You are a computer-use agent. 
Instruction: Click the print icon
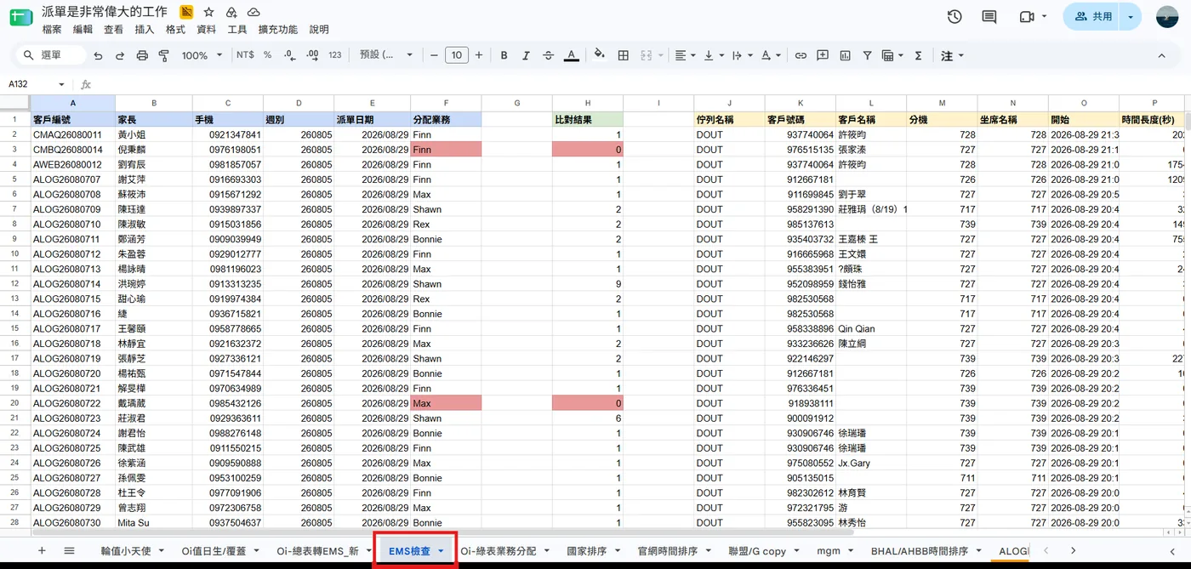pos(142,55)
